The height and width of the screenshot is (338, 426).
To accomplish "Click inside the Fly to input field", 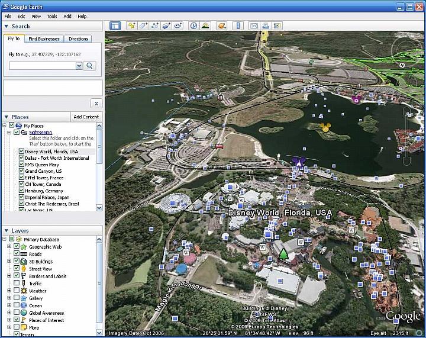I will tap(42, 66).
